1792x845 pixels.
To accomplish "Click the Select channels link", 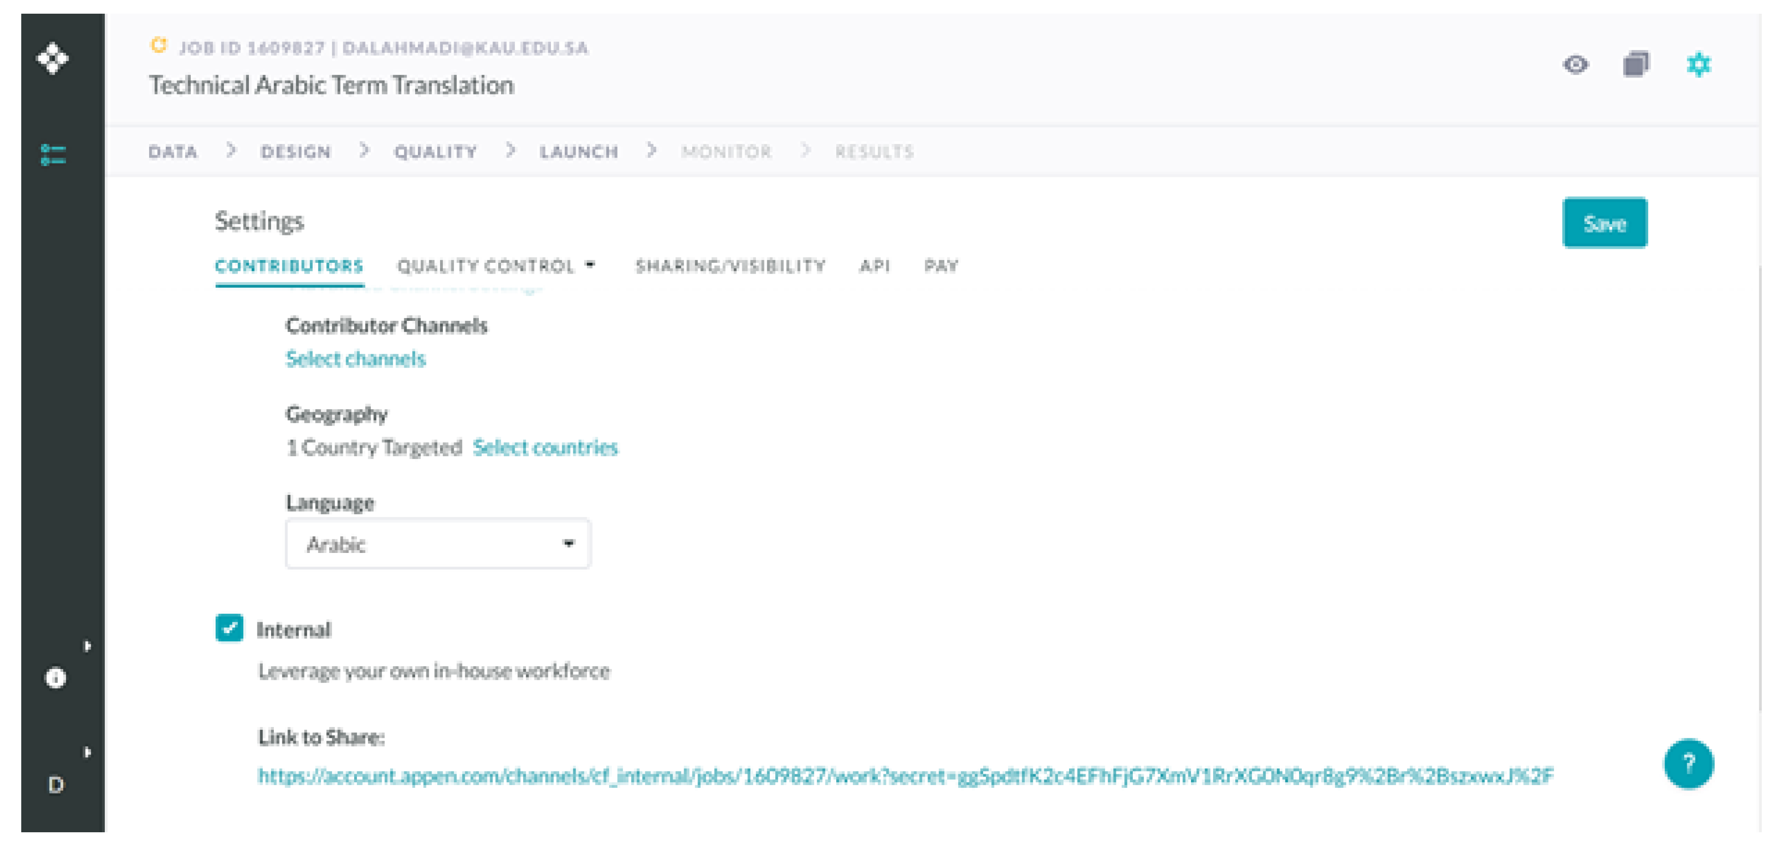I will 355,359.
